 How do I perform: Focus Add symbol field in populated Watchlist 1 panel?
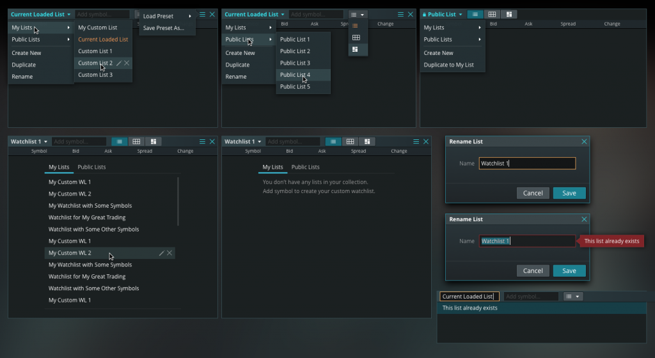(x=79, y=141)
